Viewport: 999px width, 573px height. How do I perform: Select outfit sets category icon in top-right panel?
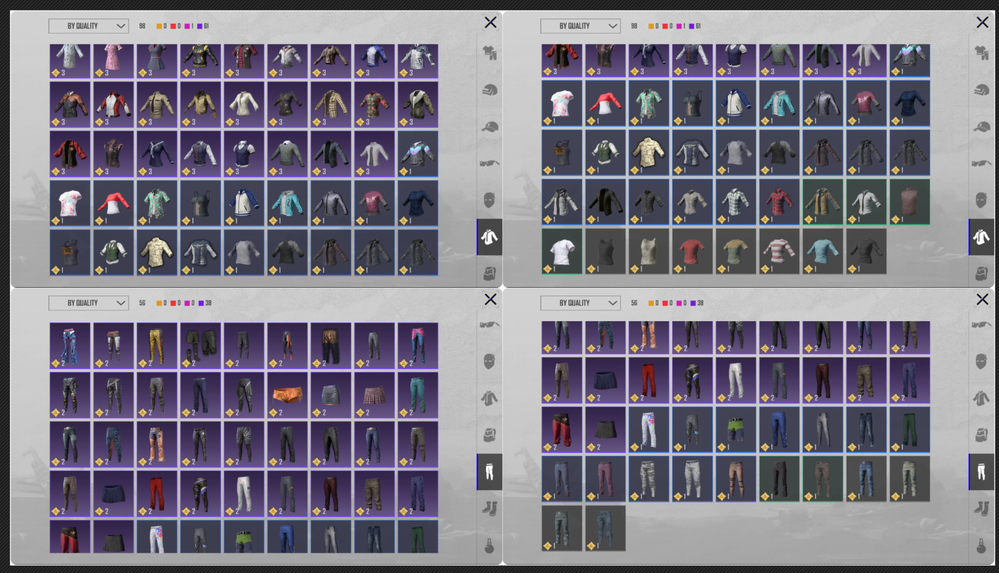[x=981, y=53]
